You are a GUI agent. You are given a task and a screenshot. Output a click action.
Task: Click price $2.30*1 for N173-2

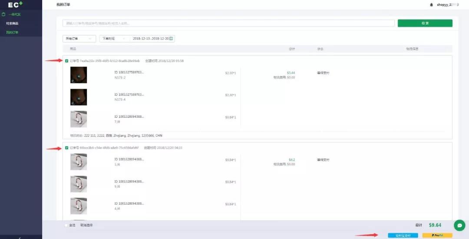pos(231,73)
